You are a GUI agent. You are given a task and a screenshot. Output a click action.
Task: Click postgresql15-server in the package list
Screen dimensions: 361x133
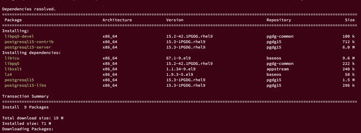[x=28, y=47]
